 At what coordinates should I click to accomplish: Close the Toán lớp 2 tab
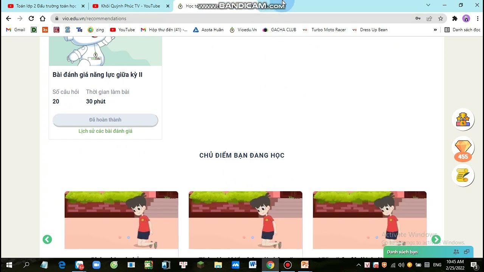[x=83, y=6]
